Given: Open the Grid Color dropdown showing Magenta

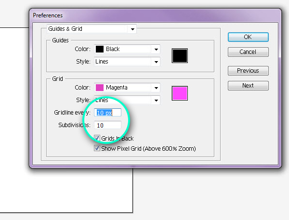Looking at the screenshot, I should pyautogui.click(x=127, y=88).
